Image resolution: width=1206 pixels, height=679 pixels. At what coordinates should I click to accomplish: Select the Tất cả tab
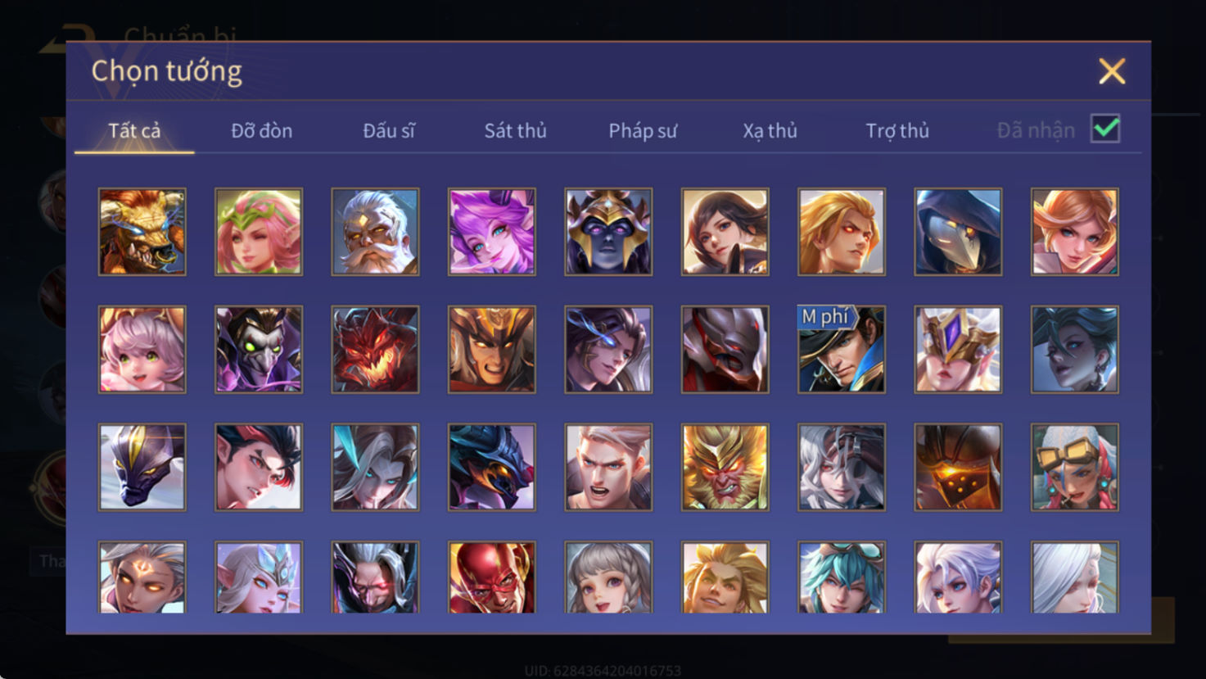click(x=134, y=130)
